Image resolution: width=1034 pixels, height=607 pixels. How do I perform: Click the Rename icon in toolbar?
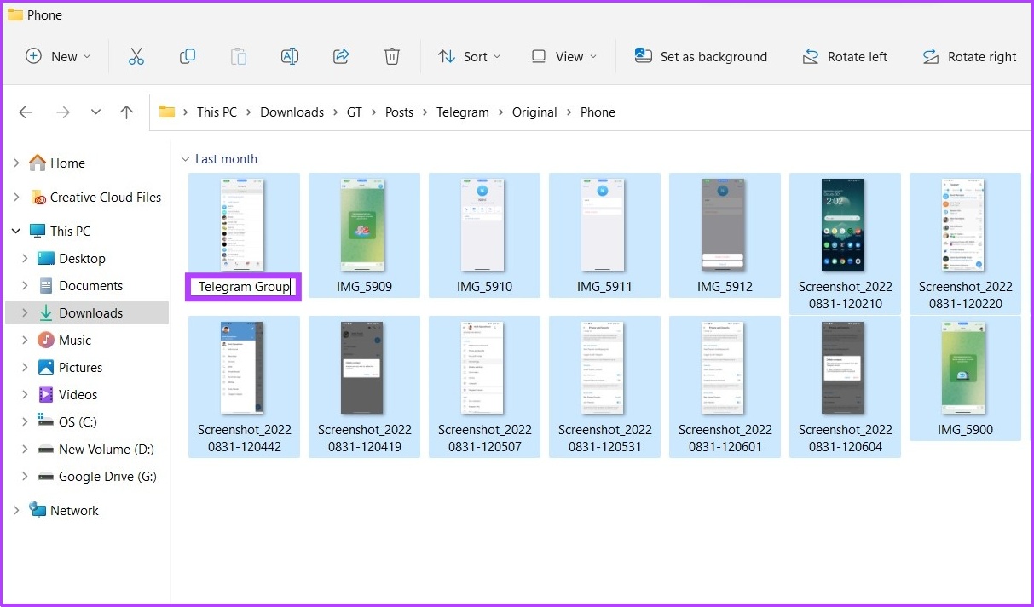tap(290, 56)
